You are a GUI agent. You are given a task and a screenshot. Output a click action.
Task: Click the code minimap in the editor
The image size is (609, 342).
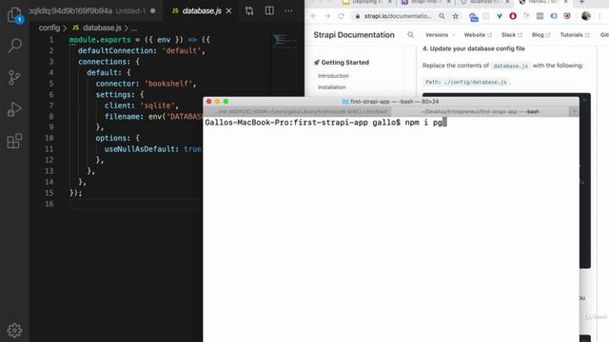click(x=285, y=41)
